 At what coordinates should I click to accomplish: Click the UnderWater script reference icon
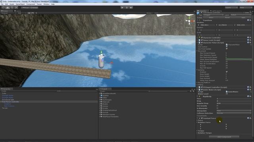(227, 92)
